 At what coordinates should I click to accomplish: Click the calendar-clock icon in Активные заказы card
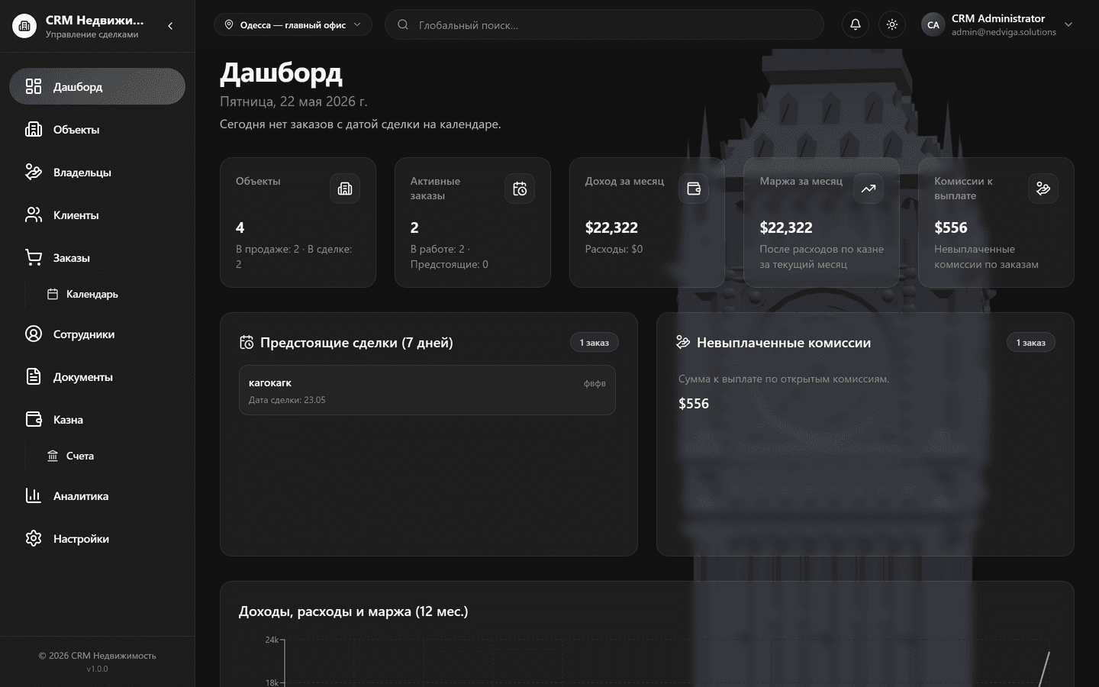pyautogui.click(x=520, y=189)
